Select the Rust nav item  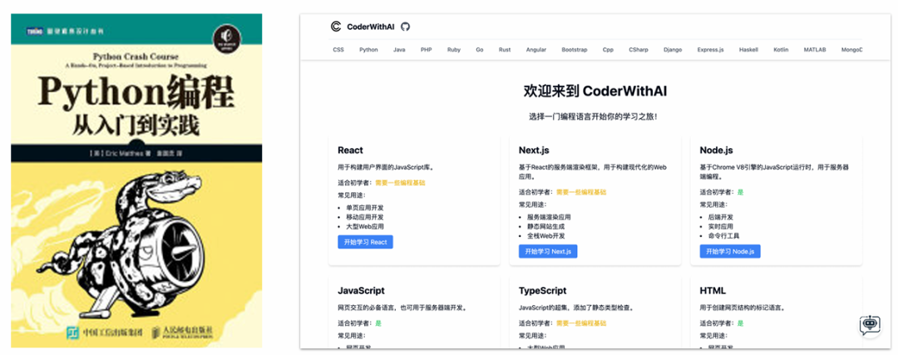coord(505,50)
